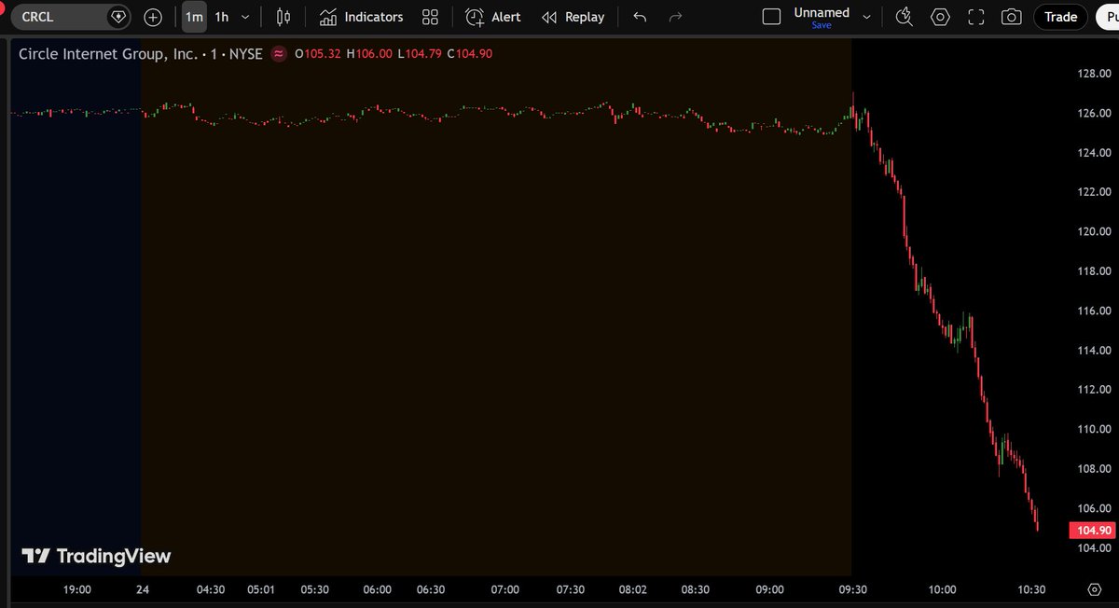This screenshot has height=608, width=1119.
Task: Click the TradingView logo
Action: [96, 557]
